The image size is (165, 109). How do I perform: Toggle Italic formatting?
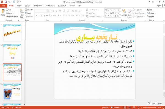[39, 16]
